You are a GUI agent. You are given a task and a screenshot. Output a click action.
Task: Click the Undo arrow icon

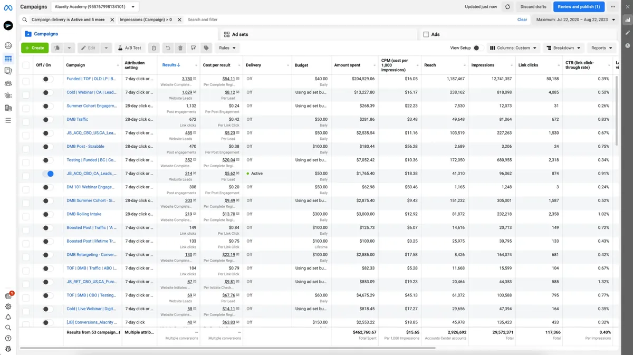click(168, 48)
